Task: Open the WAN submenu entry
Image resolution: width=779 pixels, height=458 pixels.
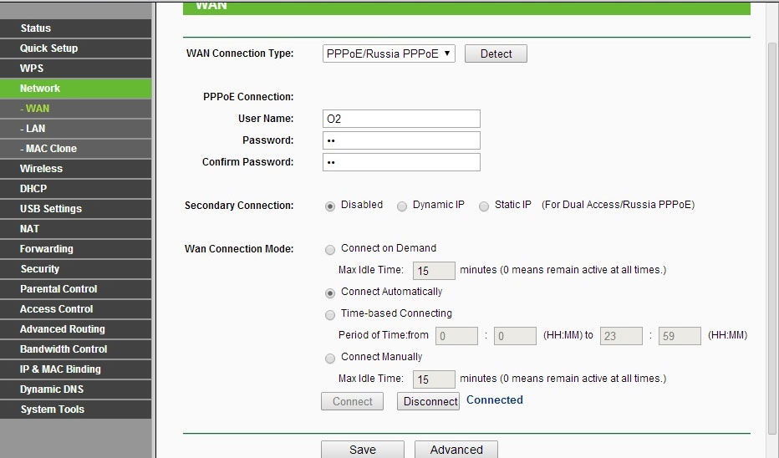Action: [75, 109]
